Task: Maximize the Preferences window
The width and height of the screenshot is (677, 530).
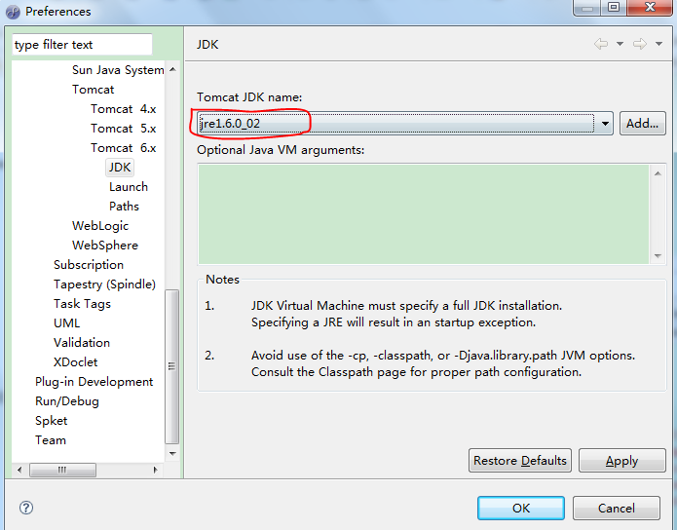Action: pyautogui.click(x=614, y=8)
